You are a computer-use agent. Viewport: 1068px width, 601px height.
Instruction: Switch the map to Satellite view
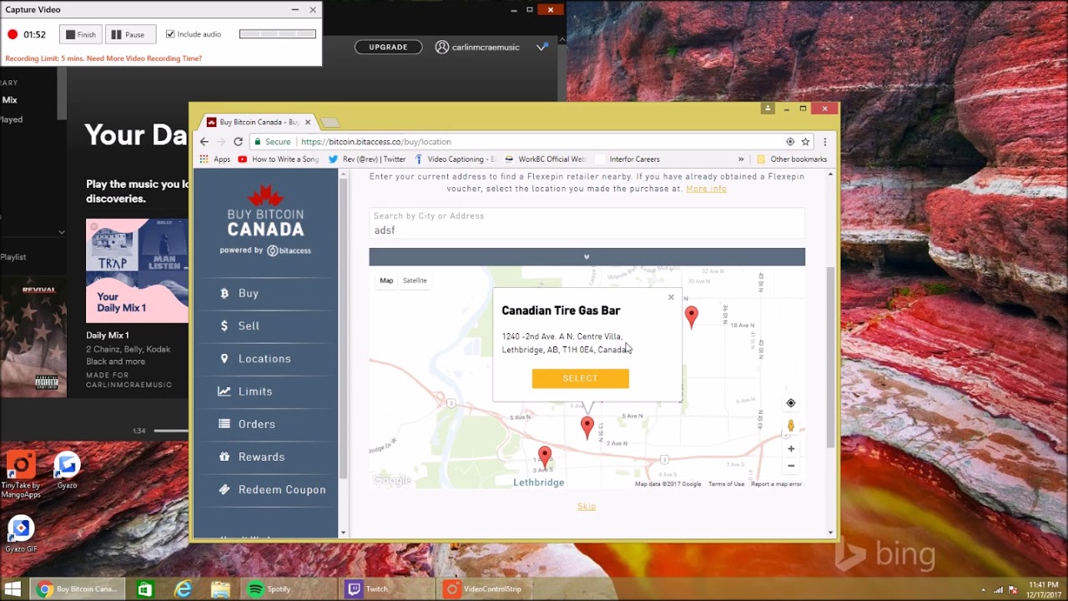coord(415,280)
